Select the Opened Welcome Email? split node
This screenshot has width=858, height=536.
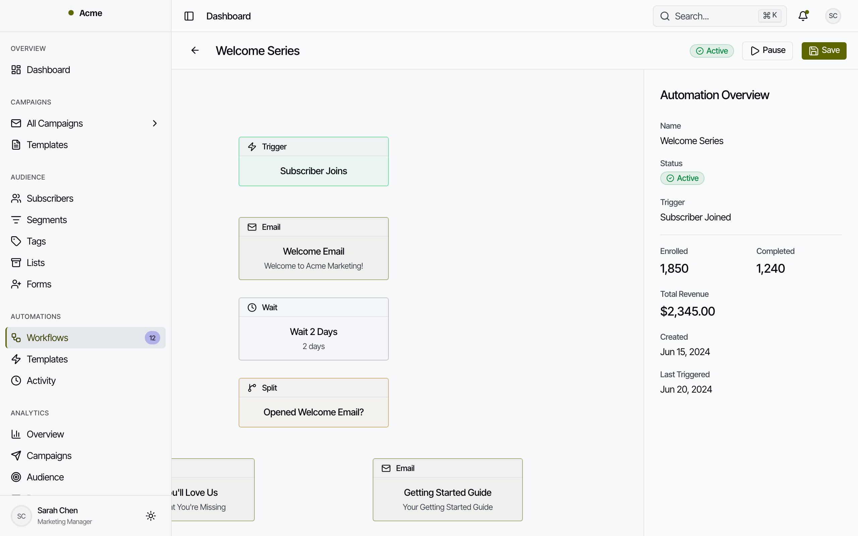click(313, 402)
